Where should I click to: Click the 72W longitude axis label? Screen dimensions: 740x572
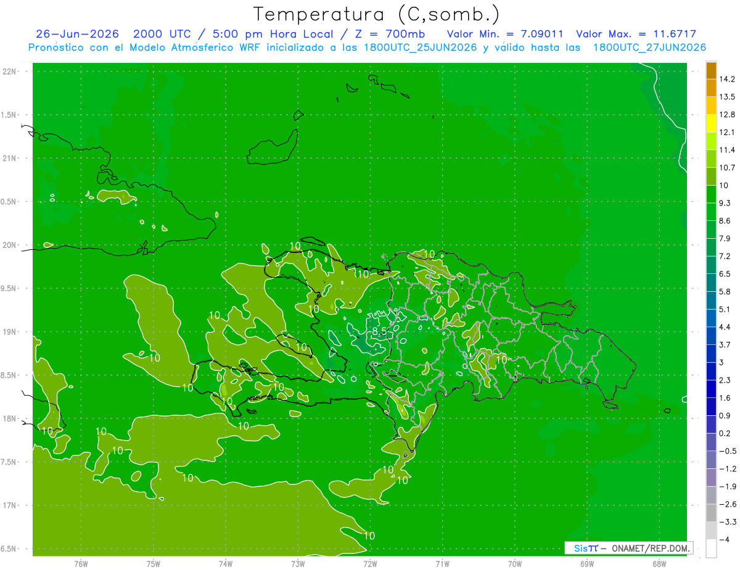point(370,564)
